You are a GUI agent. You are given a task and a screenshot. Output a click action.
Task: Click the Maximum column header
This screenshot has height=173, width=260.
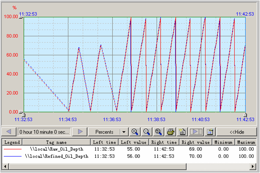coord(246,142)
